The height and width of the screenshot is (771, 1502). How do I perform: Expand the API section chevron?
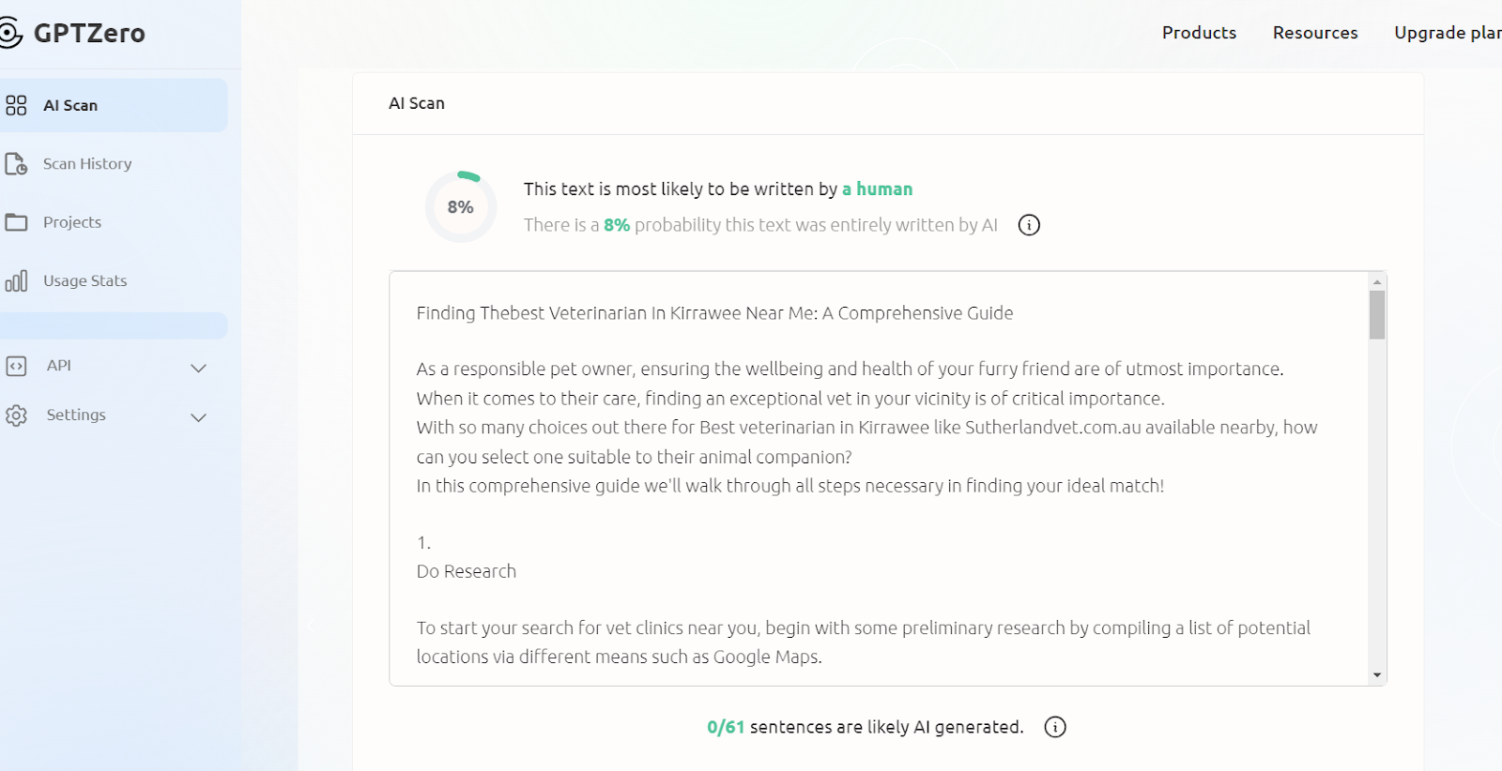[x=198, y=368]
